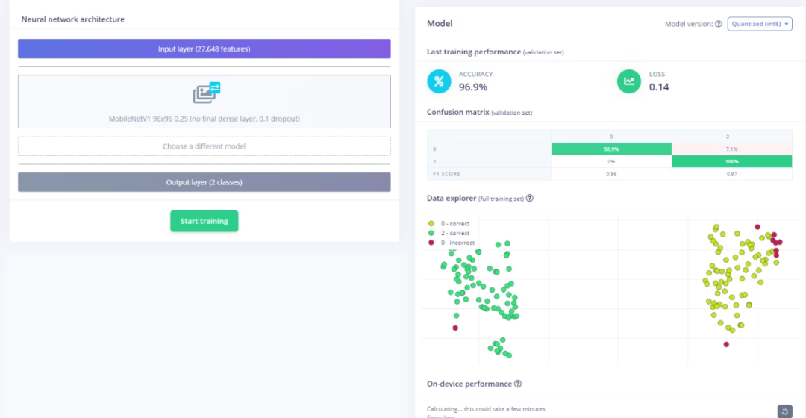Toggle the "0 - correct" legend entry
Viewport: 806px width, 418px height.
pos(449,224)
